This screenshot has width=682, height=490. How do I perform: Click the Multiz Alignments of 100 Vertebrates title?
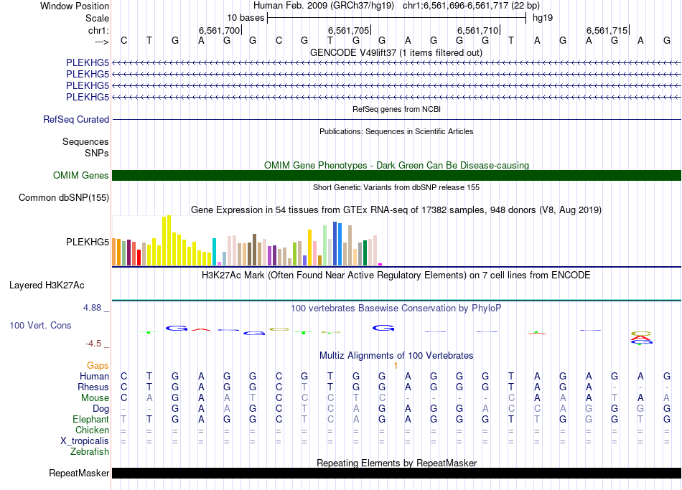[x=396, y=355]
